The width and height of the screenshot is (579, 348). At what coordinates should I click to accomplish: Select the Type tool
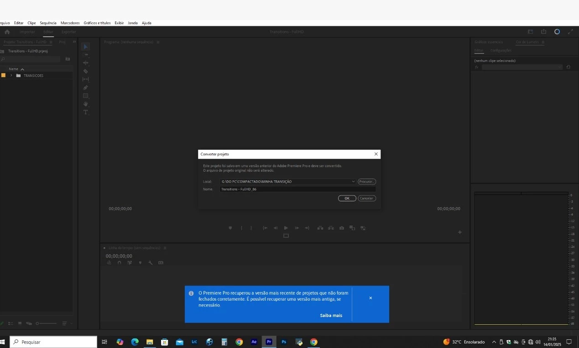point(85,112)
